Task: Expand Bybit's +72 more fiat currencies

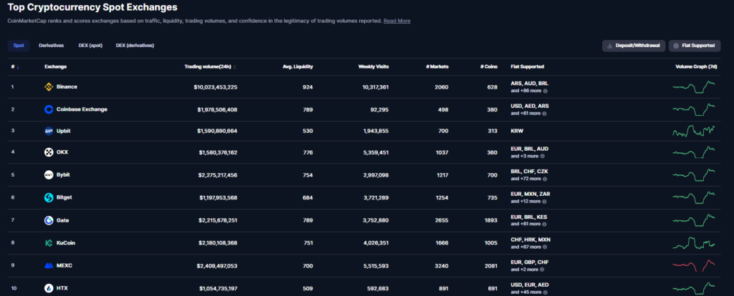Action: (528, 180)
